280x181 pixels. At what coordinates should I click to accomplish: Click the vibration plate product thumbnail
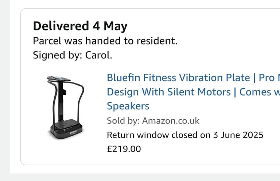[66, 108]
